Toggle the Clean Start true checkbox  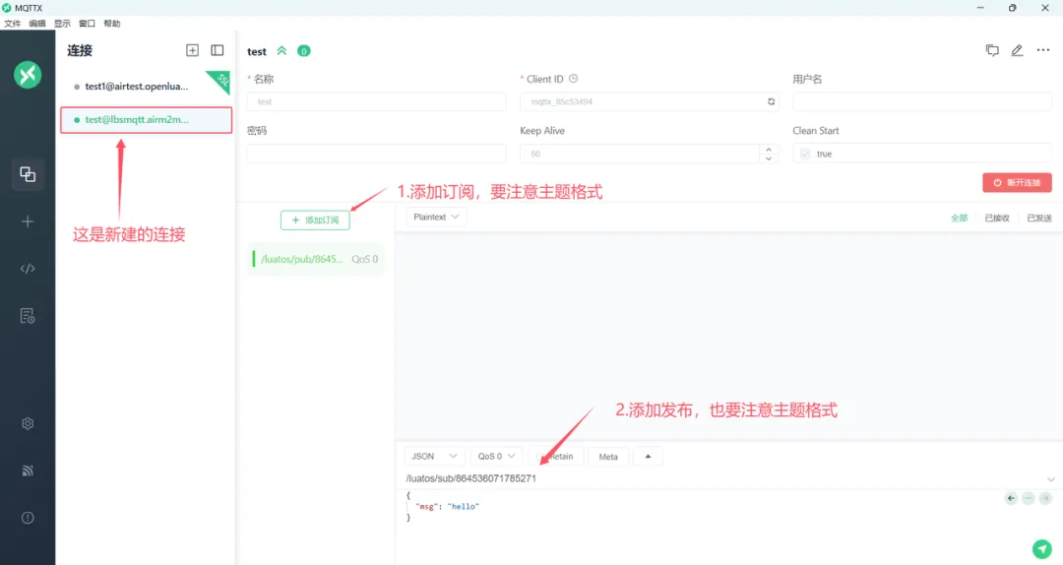coord(805,154)
